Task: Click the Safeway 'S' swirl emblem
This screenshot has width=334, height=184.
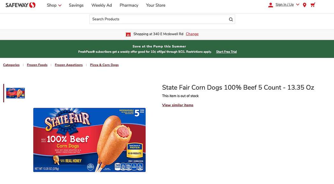Action: point(31,5)
